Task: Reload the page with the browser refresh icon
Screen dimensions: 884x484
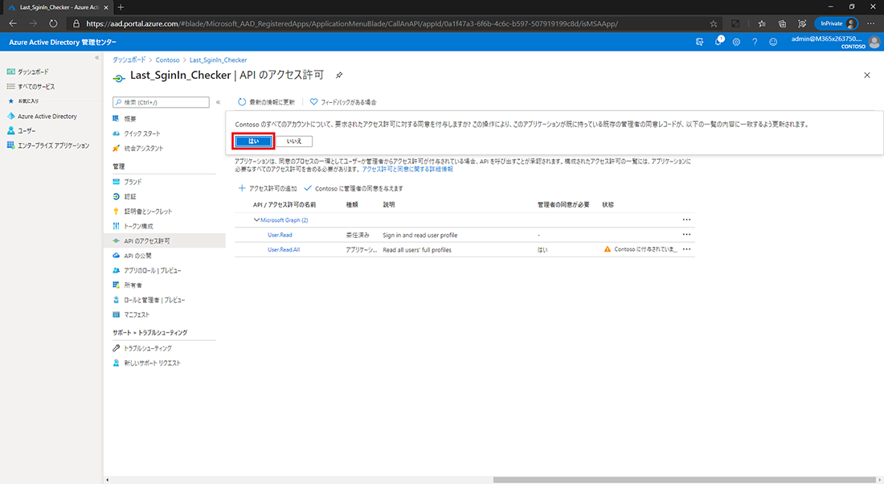Action: (x=53, y=23)
